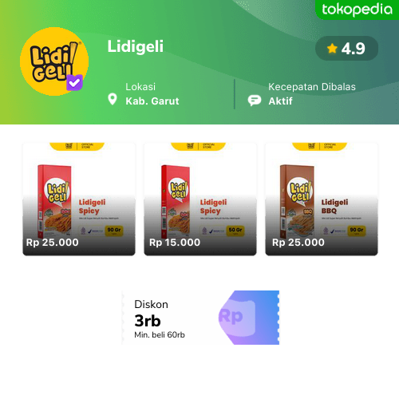Click the purple verified checkmark badge
Image resolution: width=399 pixels, height=399 pixels.
point(74,82)
